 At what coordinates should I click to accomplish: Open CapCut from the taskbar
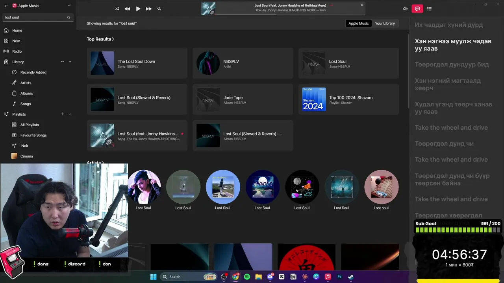coord(282,277)
